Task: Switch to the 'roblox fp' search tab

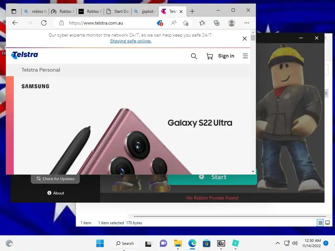Action: (35, 11)
